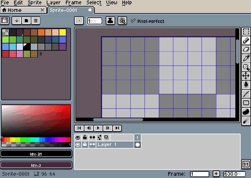Pick the orange palette swatch
This screenshot has width=251, height=178.
41,32
